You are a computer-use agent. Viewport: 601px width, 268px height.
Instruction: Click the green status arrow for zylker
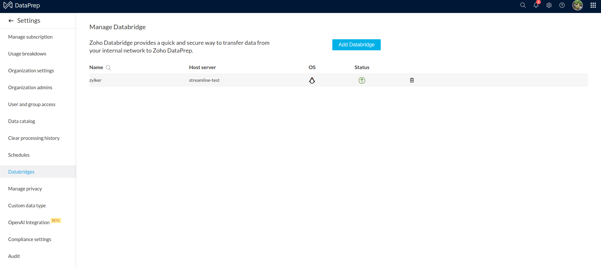click(362, 80)
